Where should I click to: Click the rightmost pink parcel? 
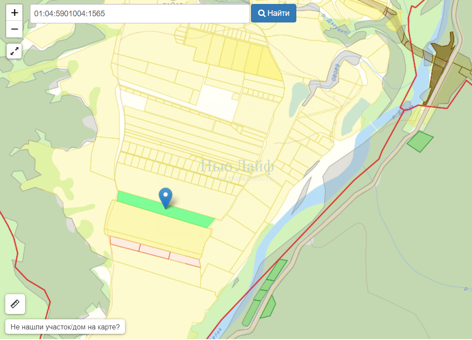tap(185, 259)
